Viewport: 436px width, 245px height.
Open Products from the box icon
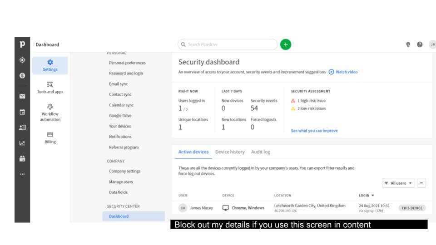(22, 159)
